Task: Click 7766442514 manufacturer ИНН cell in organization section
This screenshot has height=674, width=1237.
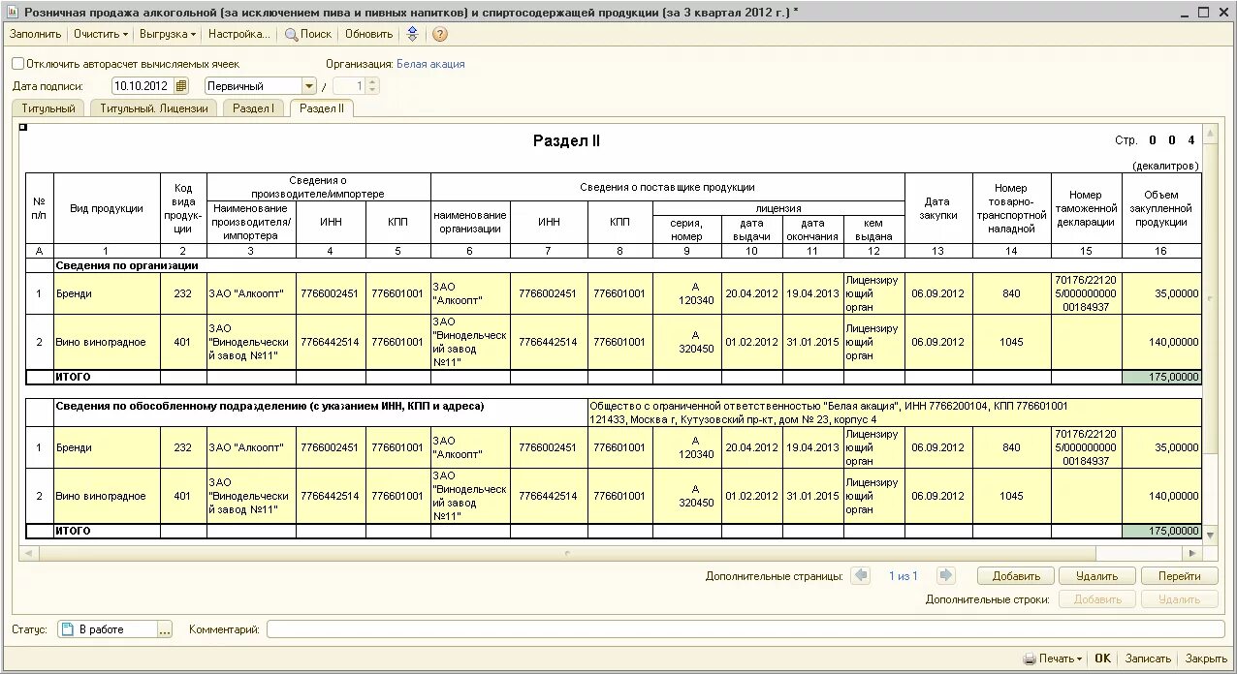Action: [x=330, y=342]
